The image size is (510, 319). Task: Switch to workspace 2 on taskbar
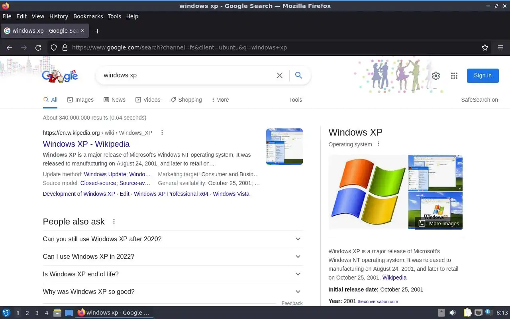click(x=27, y=313)
